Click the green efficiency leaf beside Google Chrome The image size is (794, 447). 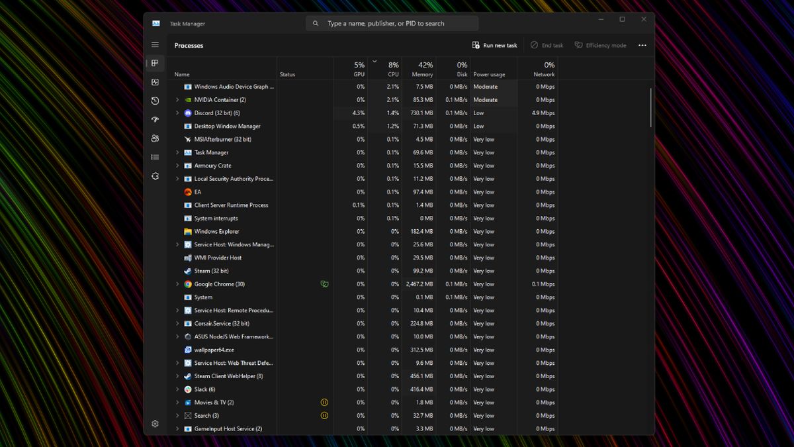coord(324,283)
